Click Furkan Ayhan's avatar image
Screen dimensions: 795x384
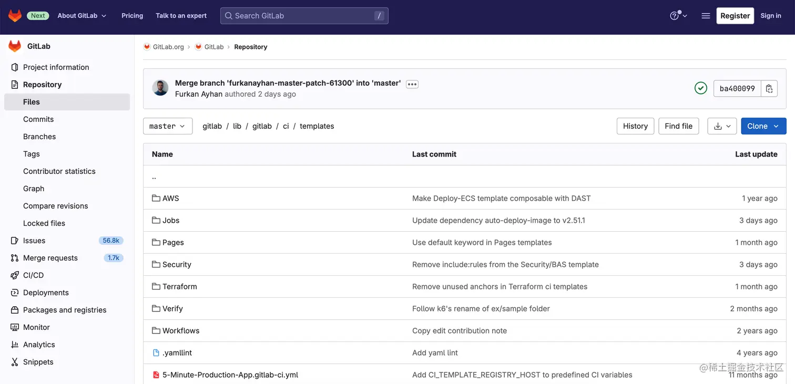(160, 88)
